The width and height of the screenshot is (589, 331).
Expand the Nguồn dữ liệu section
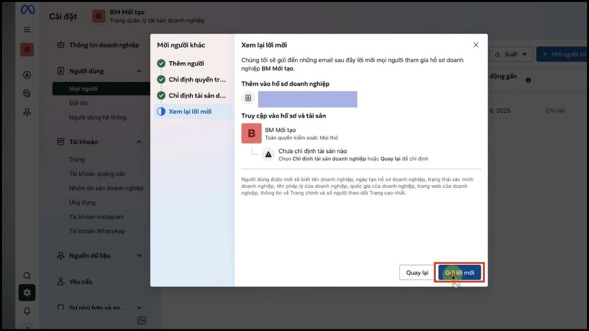pyautogui.click(x=139, y=255)
